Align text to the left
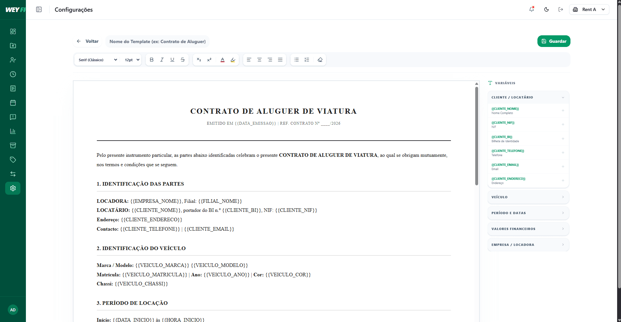This screenshot has width=621, height=322. pos(249,60)
